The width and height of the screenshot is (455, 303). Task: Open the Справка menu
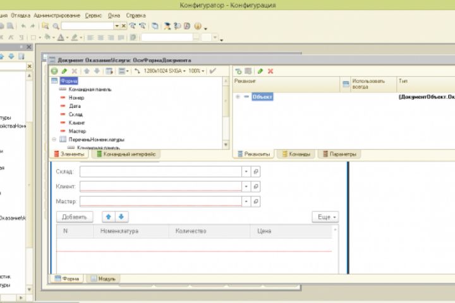click(136, 15)
